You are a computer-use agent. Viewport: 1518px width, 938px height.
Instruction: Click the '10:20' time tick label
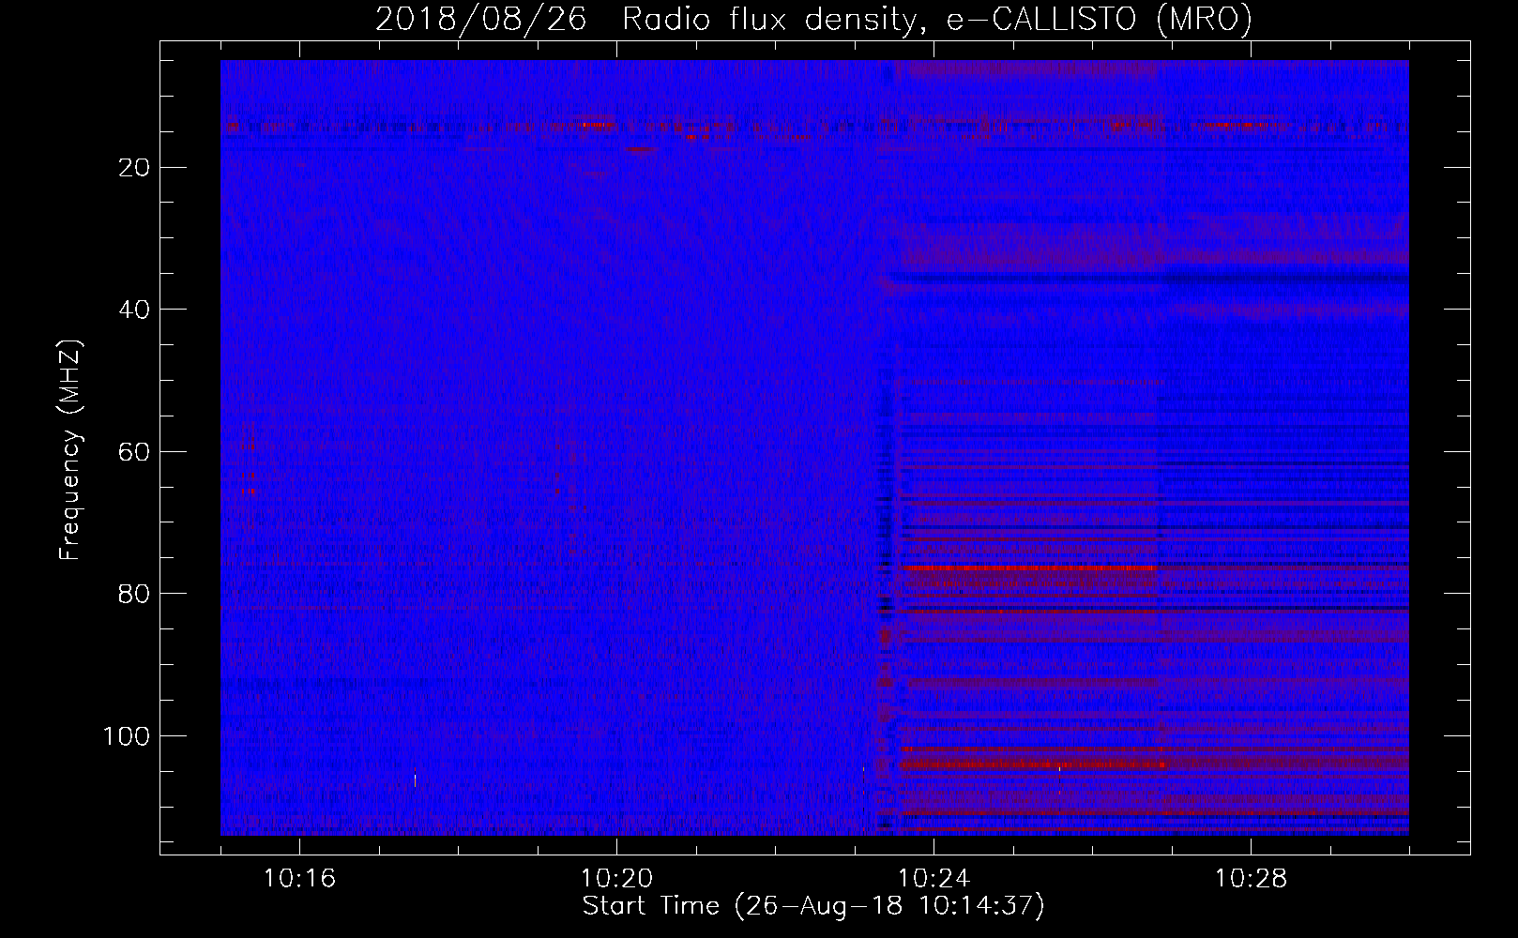coord(616,878)
